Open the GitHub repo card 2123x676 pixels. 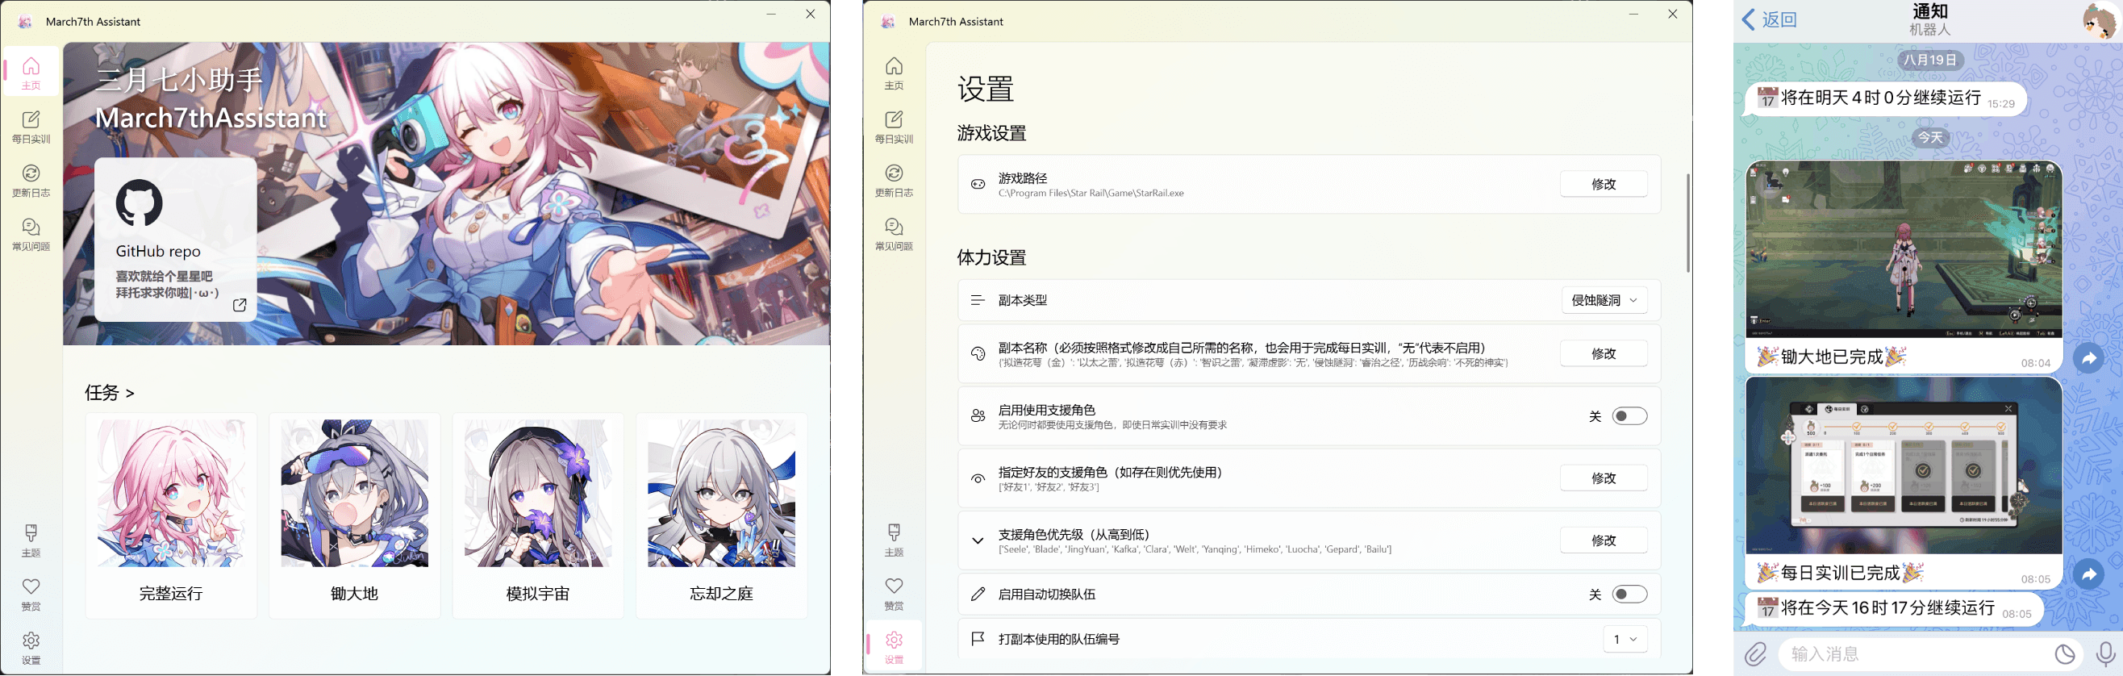[x=176, y=239]
